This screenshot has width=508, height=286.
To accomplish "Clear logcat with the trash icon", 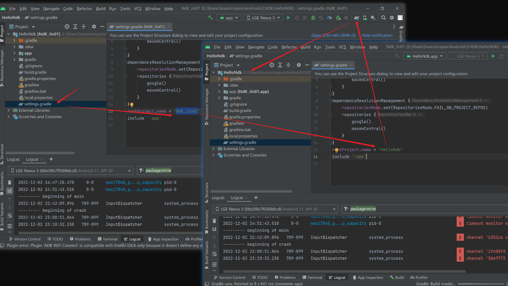I will (x=10, y=182).
